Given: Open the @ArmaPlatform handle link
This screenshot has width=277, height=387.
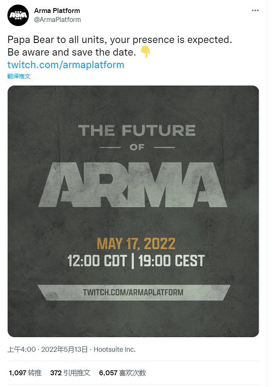Looking at the screenshot, I should pyautogui.click(x=58, y=19).
